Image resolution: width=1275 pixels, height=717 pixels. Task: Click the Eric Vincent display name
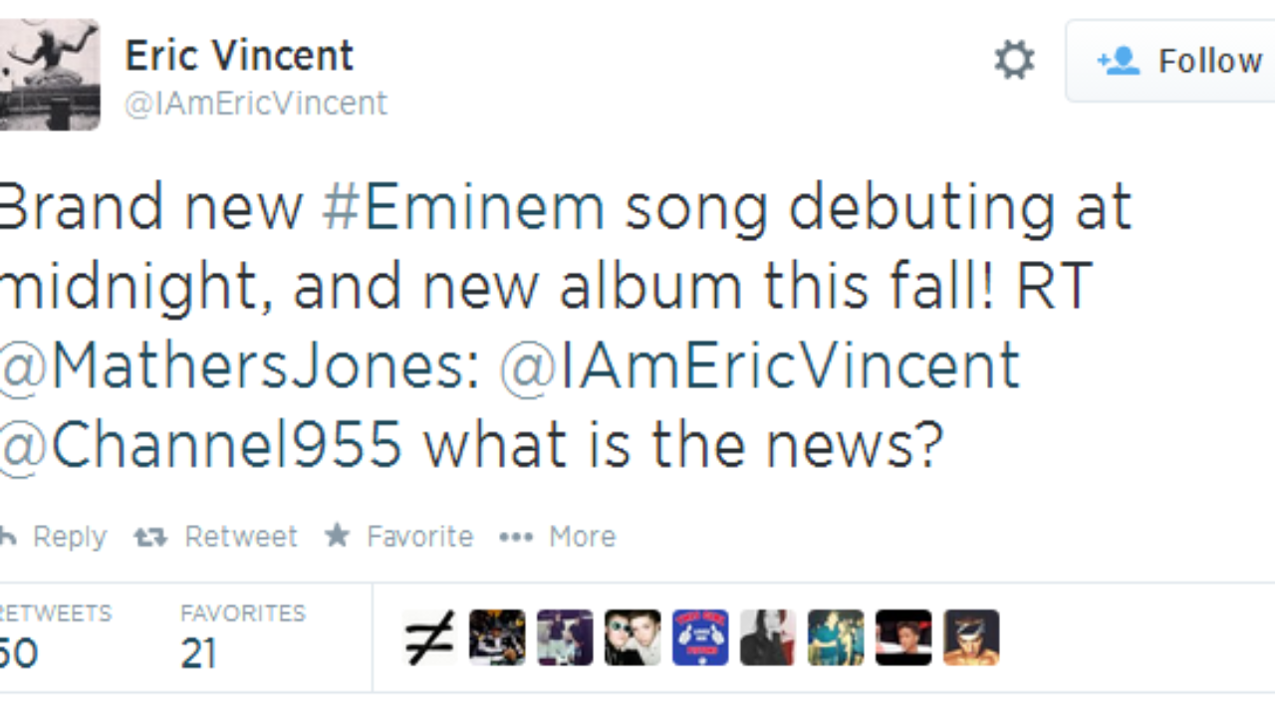(x=239, y=56)
